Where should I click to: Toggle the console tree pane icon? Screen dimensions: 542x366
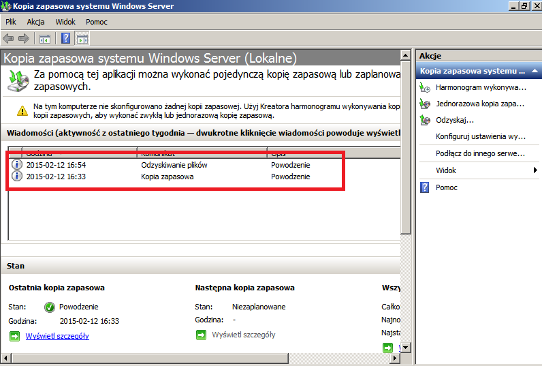tap(44, 39)
